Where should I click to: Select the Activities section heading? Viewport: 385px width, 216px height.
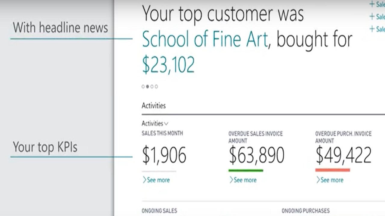(154, 106)
